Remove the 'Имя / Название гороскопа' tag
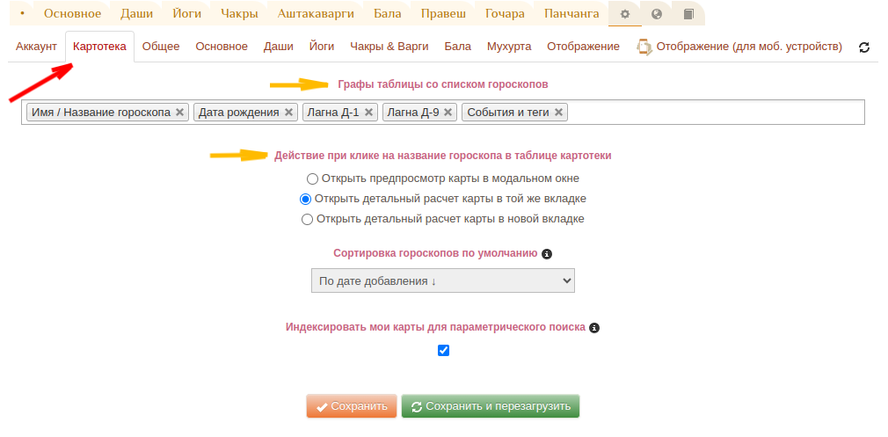This screenshot has width=888, height=437. pyautogui.click(x=179, y=112)
